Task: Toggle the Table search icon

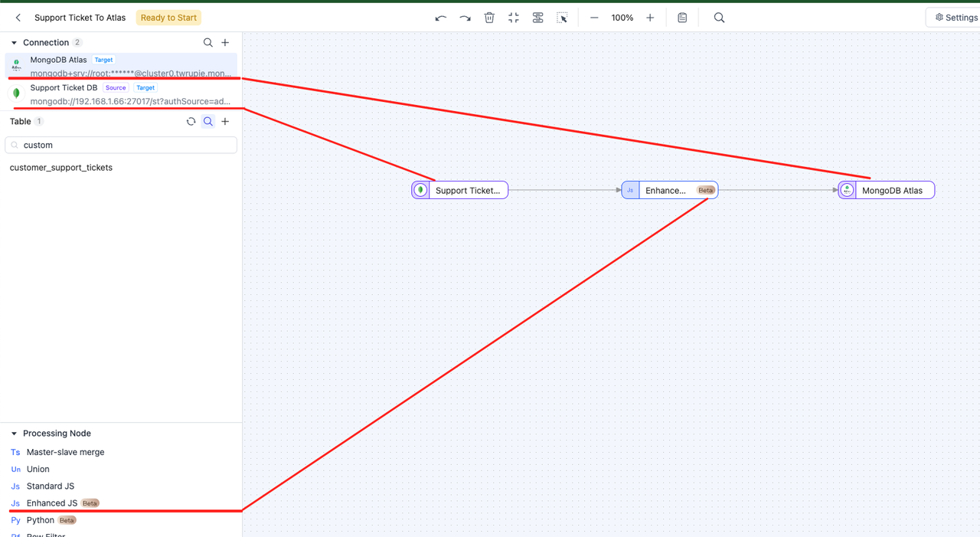Action: point(208,122)
